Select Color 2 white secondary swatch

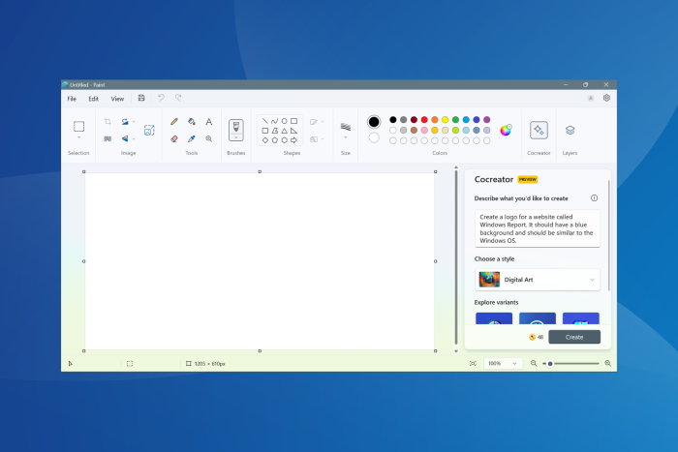pos(374,137)
